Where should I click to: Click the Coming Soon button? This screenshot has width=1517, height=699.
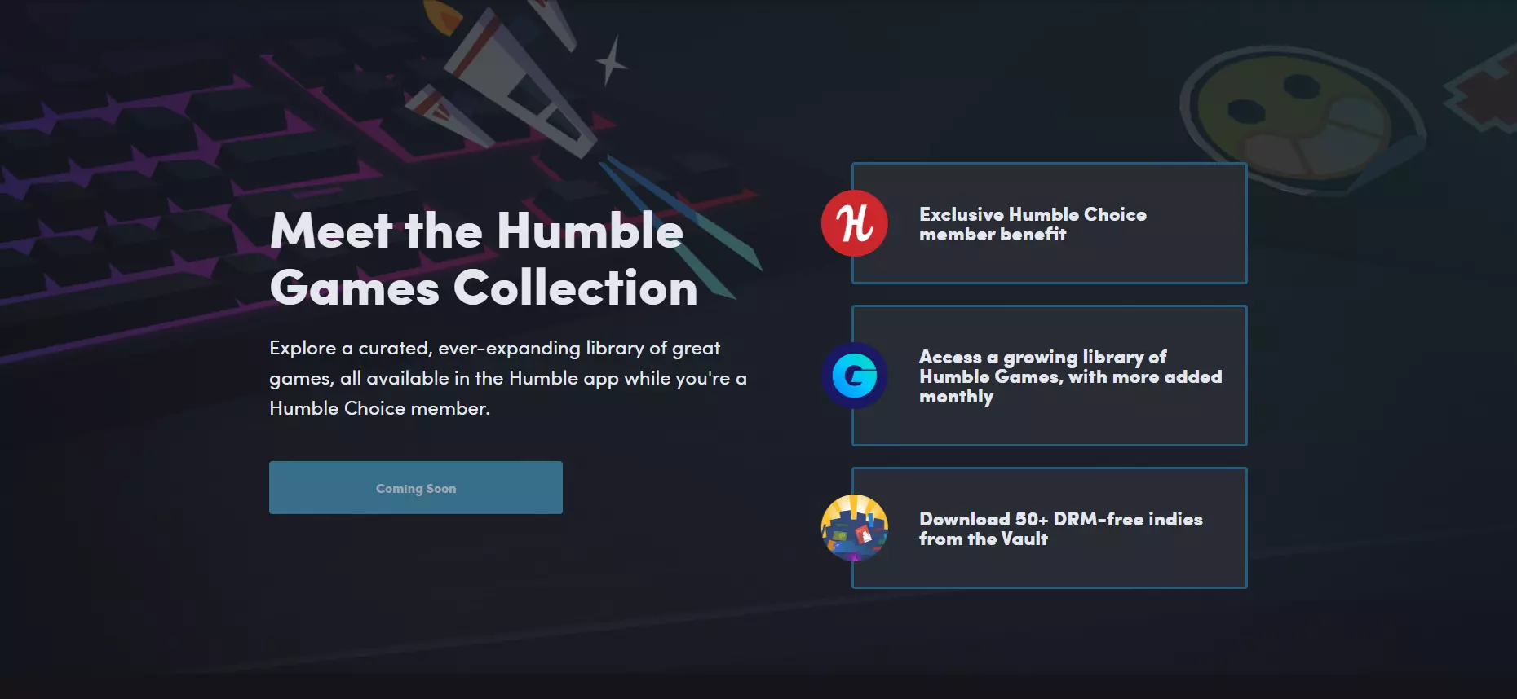[416, 487]
